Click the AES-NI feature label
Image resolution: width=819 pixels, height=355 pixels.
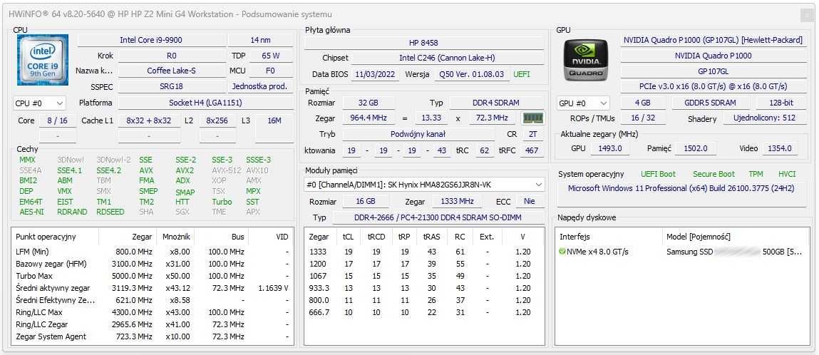(x=31, y=212)
